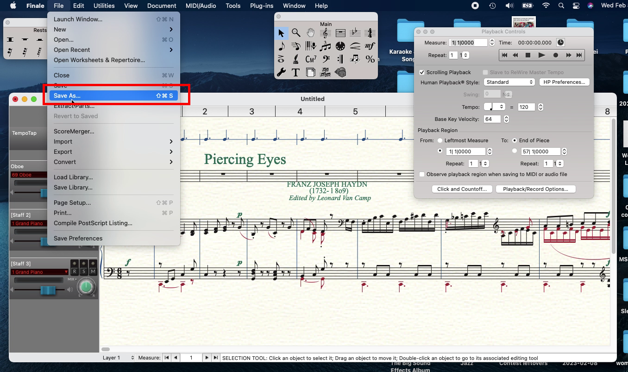
Task: Select the Tuplet tool
Action: click(326, 46)
